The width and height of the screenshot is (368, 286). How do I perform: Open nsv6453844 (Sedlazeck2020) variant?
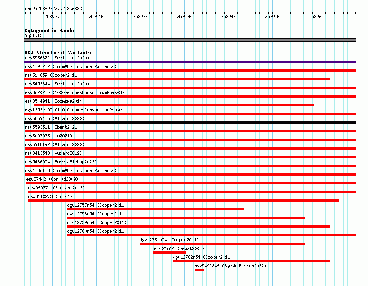coord(57,84)
